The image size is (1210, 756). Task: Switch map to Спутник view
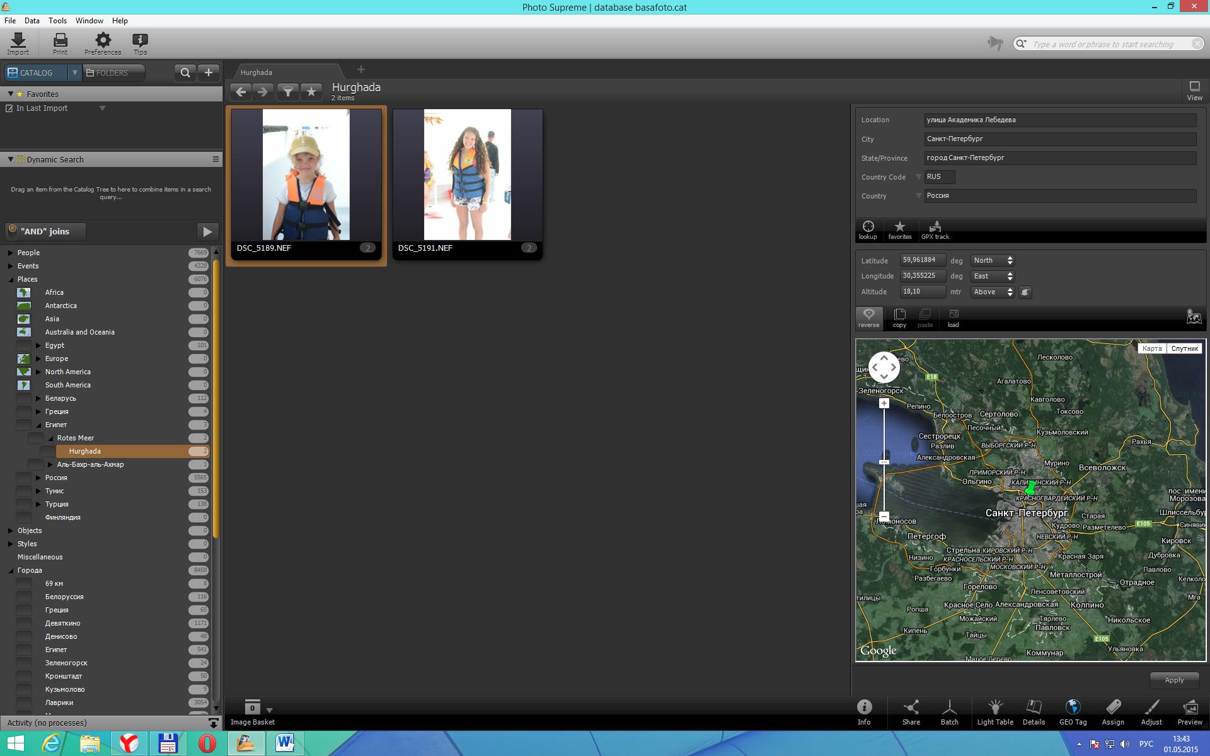[1184, 348]
